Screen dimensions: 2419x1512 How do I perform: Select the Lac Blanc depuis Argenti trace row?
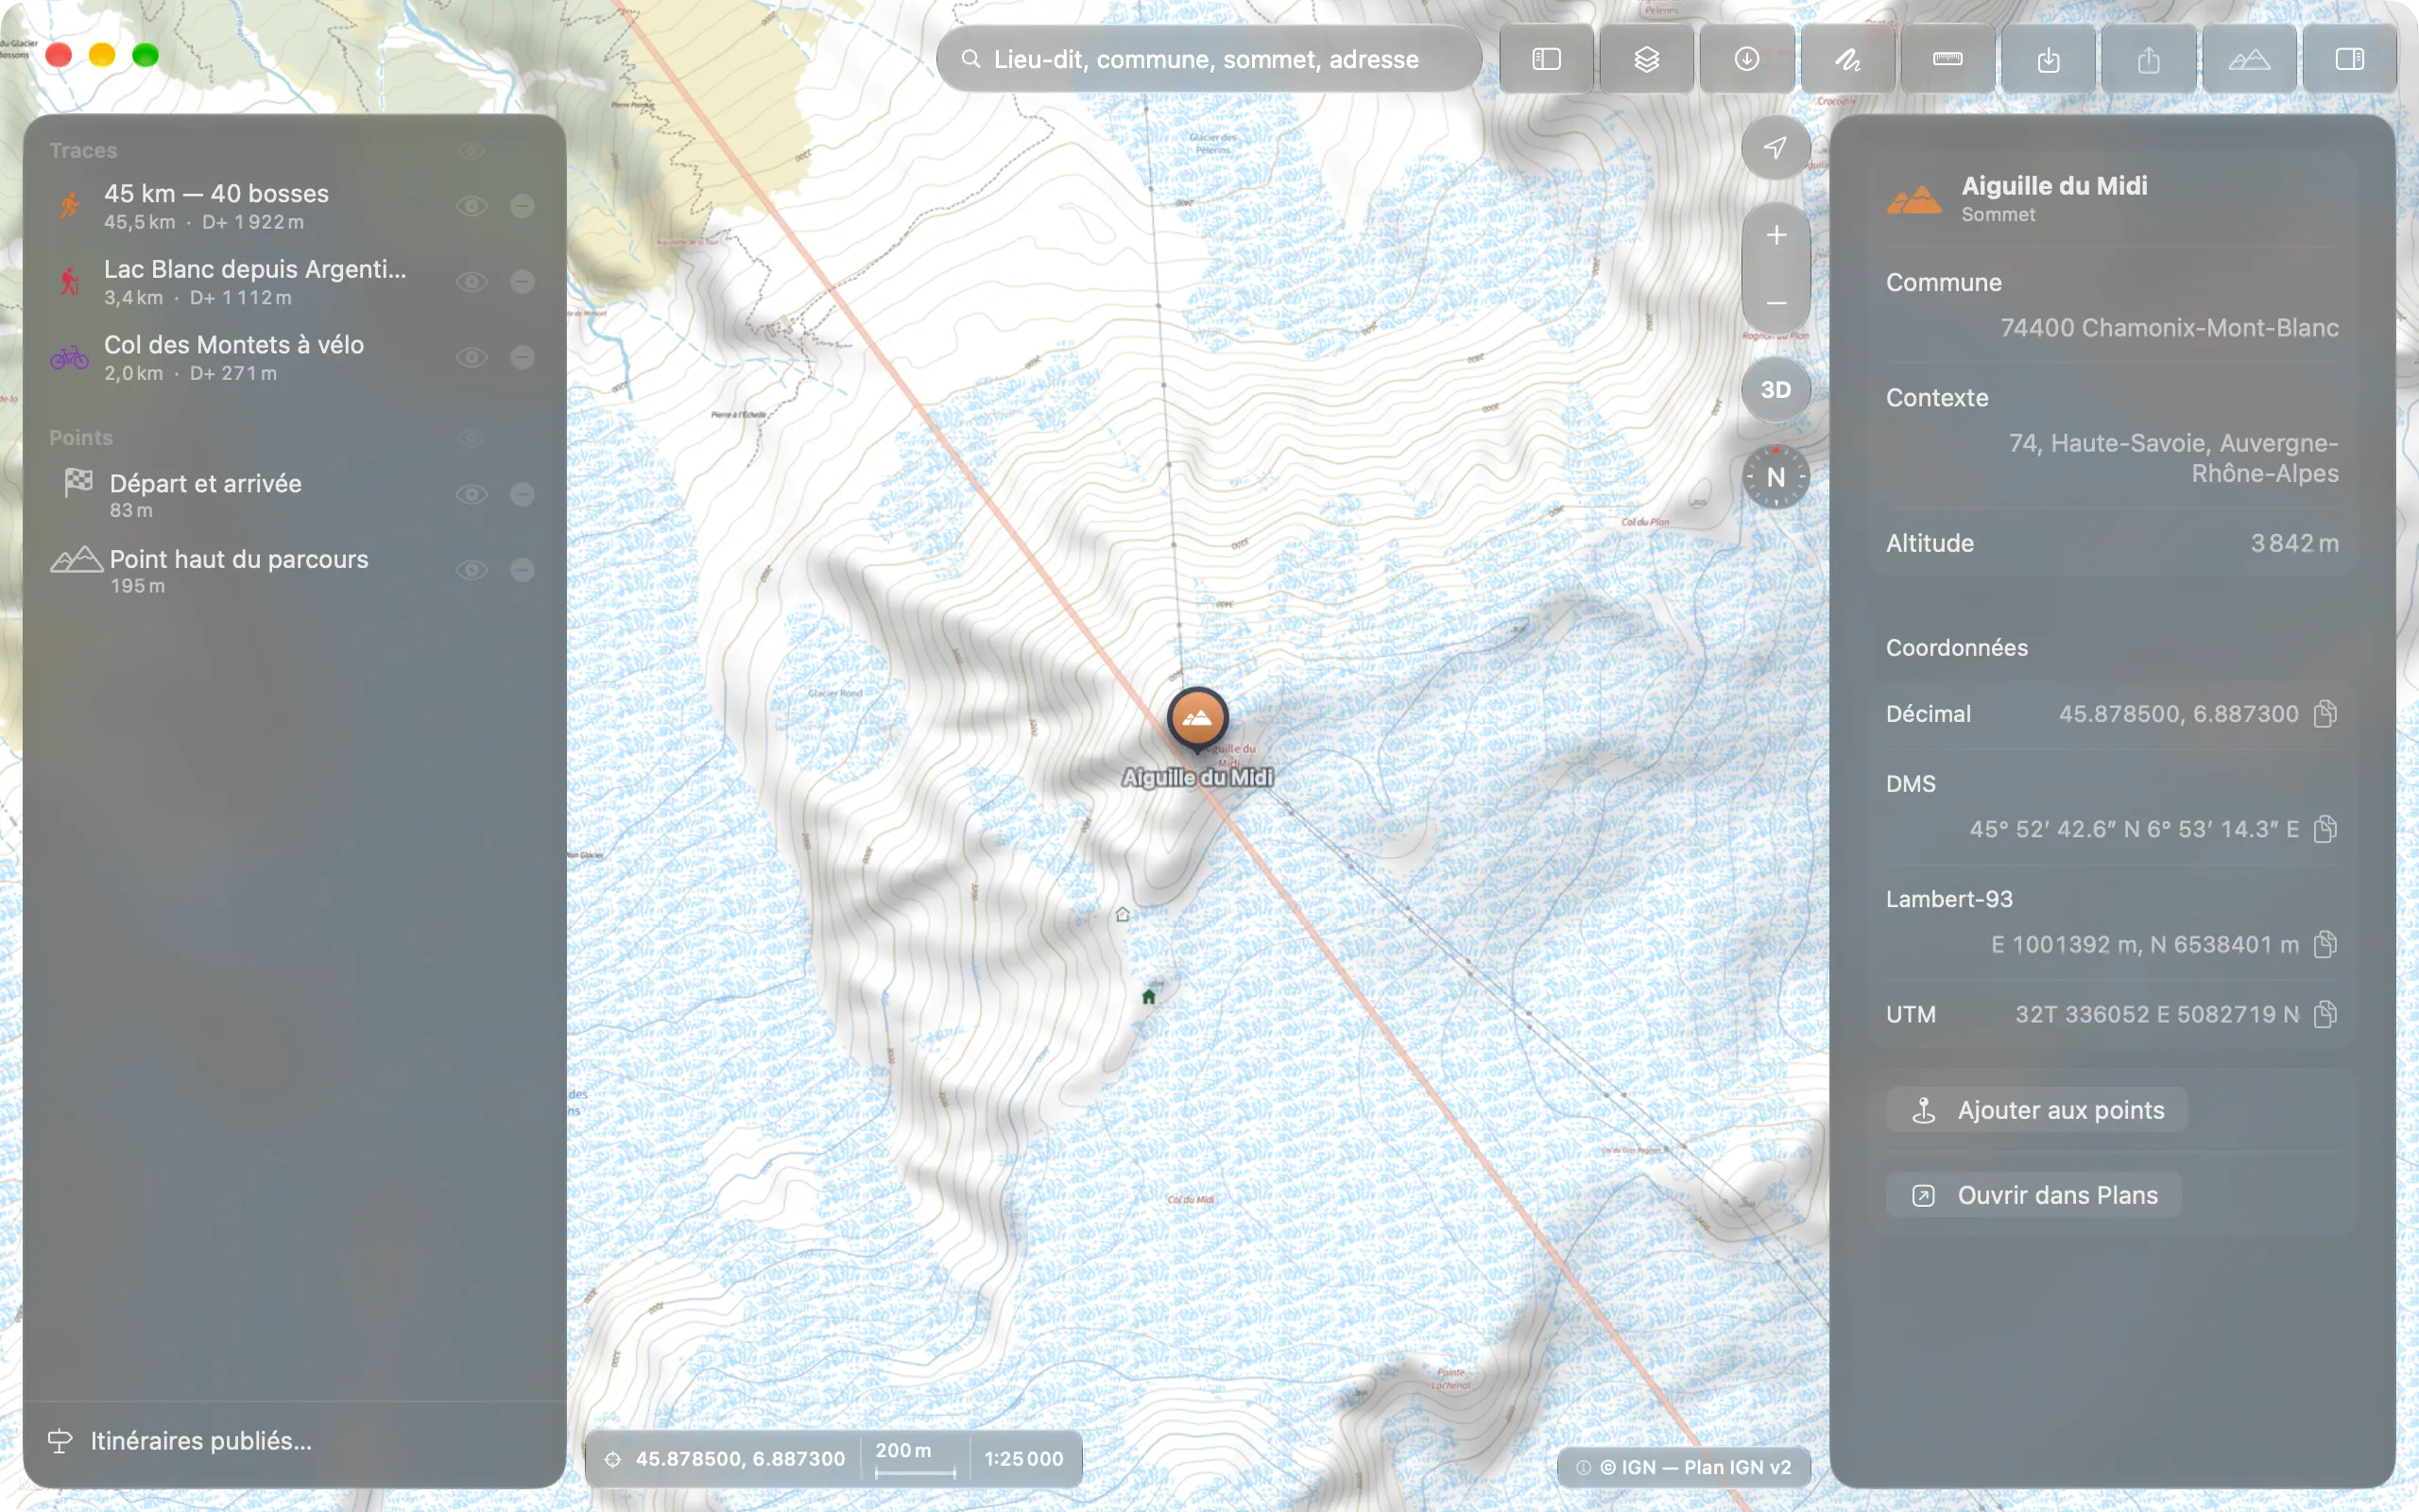(295, 282)
